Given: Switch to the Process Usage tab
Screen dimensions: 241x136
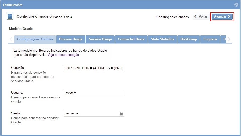Looking at the screenshot, I should pyautogui.click(x=71, y=39).
